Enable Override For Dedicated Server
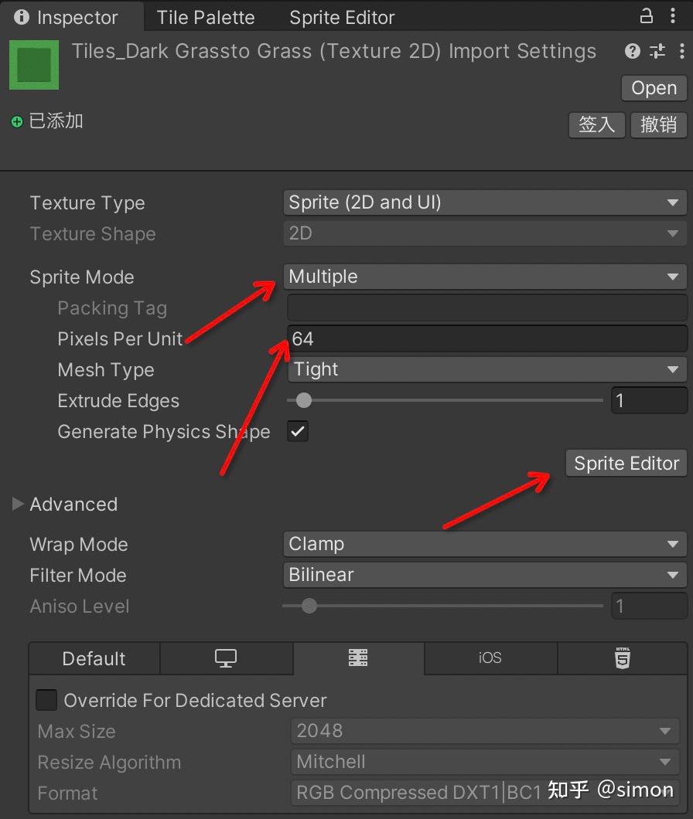Image resolution: width=693 pixels, height=819 pixels. click(x=46, y=700)
